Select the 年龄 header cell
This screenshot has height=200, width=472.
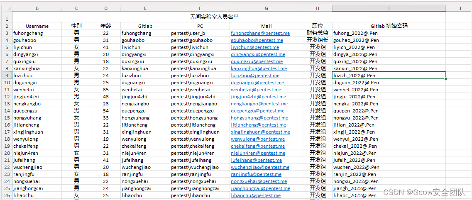click(106, 26)
